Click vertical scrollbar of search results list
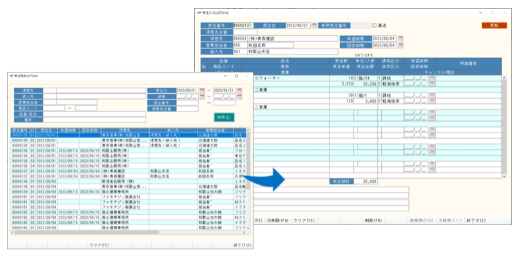Image resolution: width=518 pixels, height=259 pixels. point(249,179)
